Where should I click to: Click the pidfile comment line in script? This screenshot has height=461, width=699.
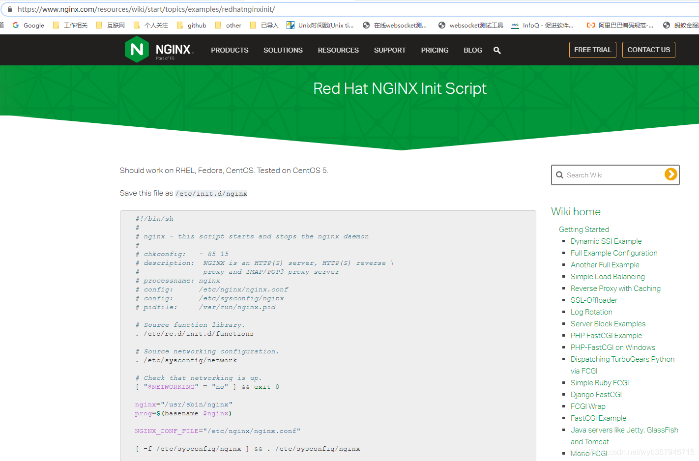point(205,307)
